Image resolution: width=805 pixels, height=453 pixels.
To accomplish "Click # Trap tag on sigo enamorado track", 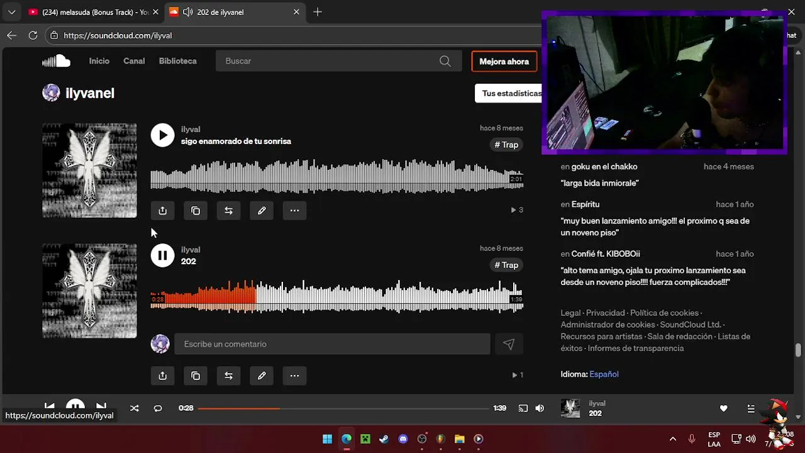I will pyautogui.click(x=506, y=145).
